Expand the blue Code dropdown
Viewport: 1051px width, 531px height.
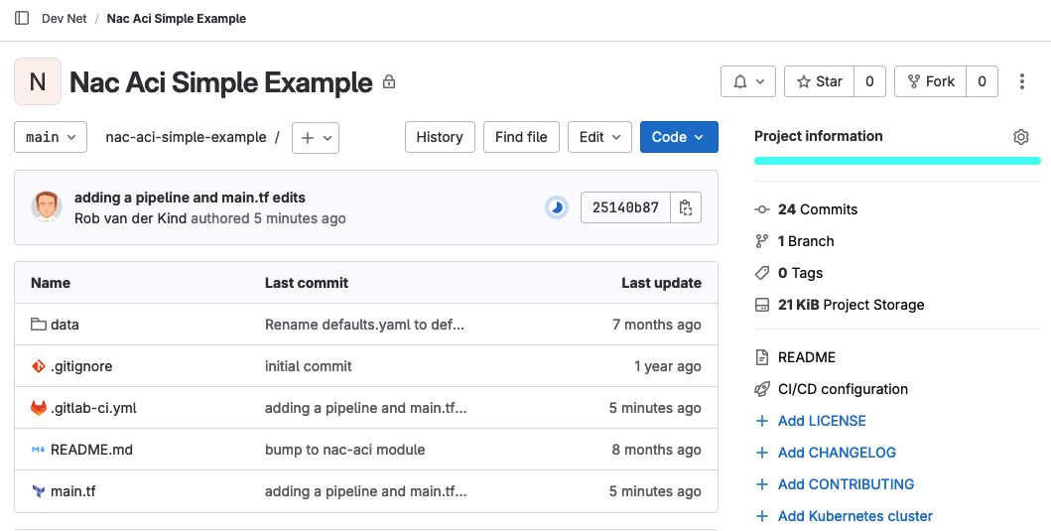tap(679, 137)
